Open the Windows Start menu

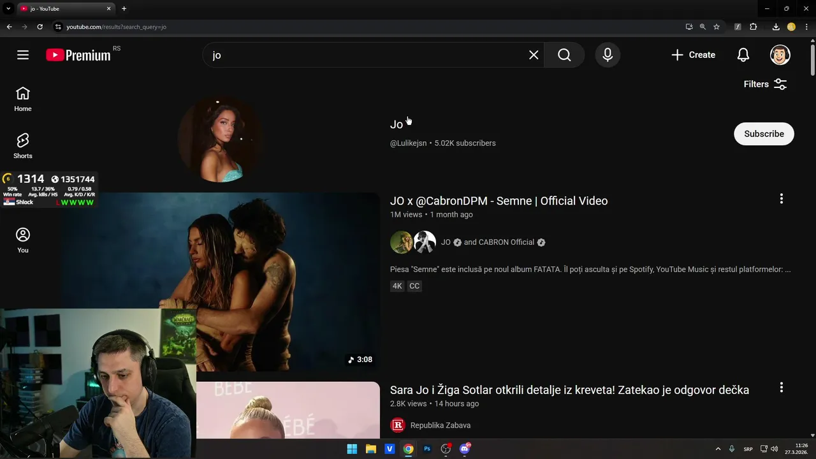point(352,449)
